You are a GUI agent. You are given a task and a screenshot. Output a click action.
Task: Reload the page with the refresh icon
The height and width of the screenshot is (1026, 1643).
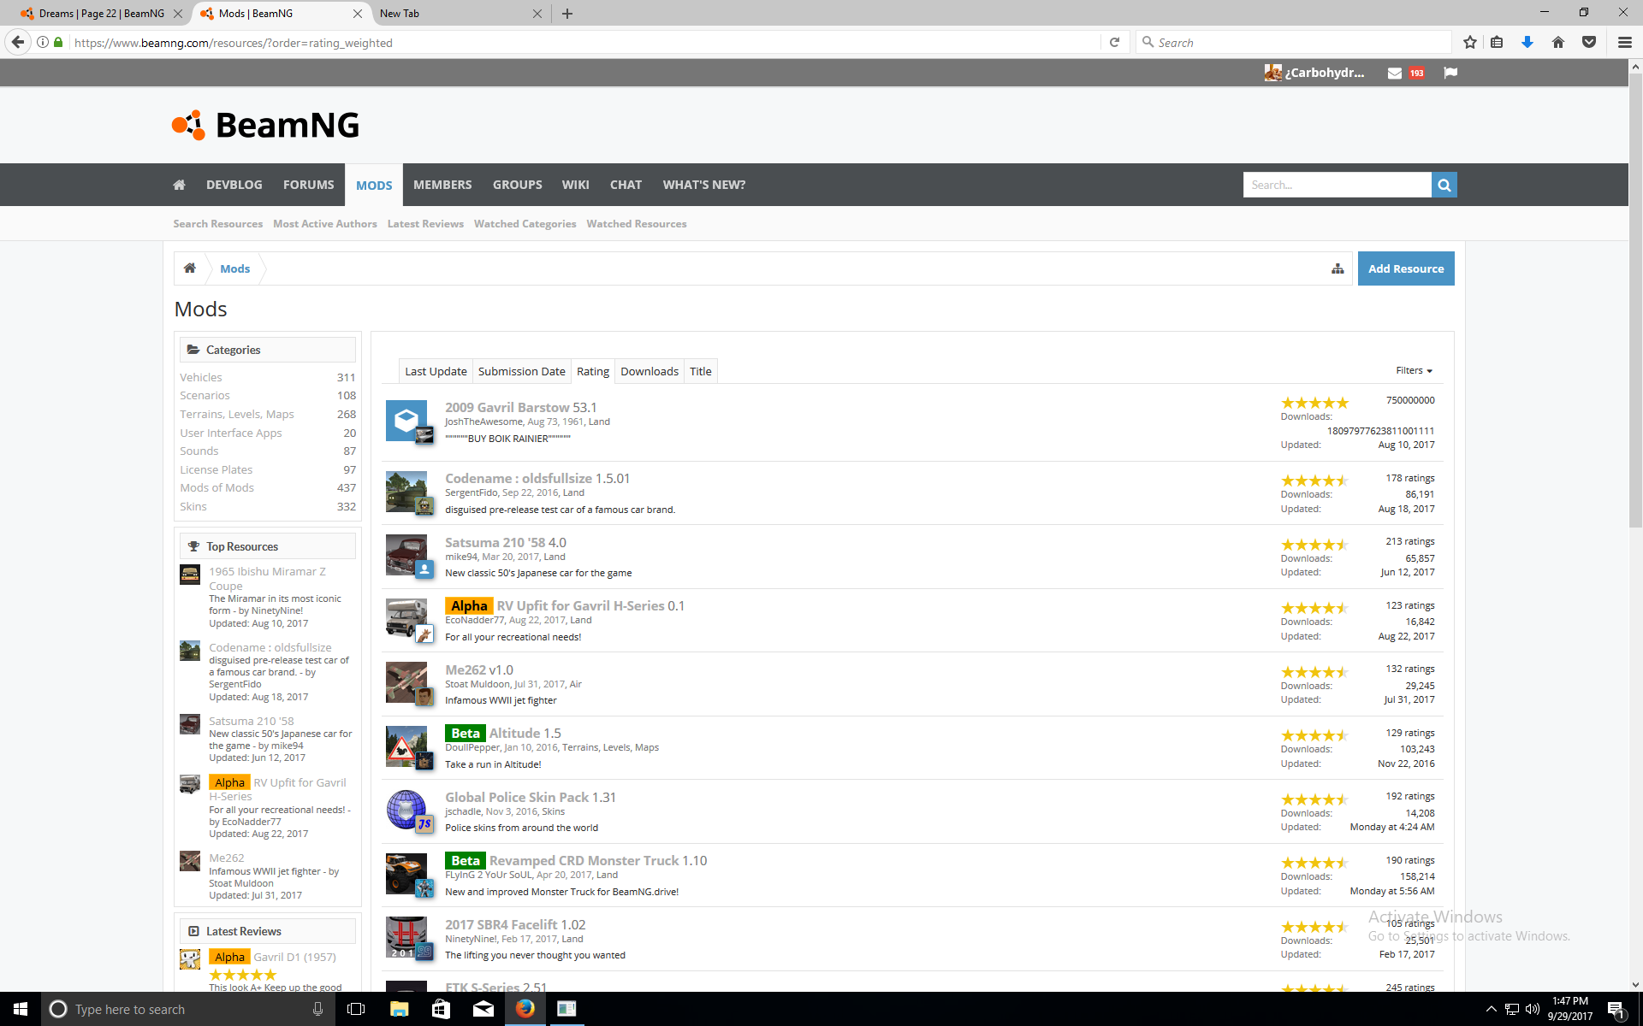(1114, 42)
